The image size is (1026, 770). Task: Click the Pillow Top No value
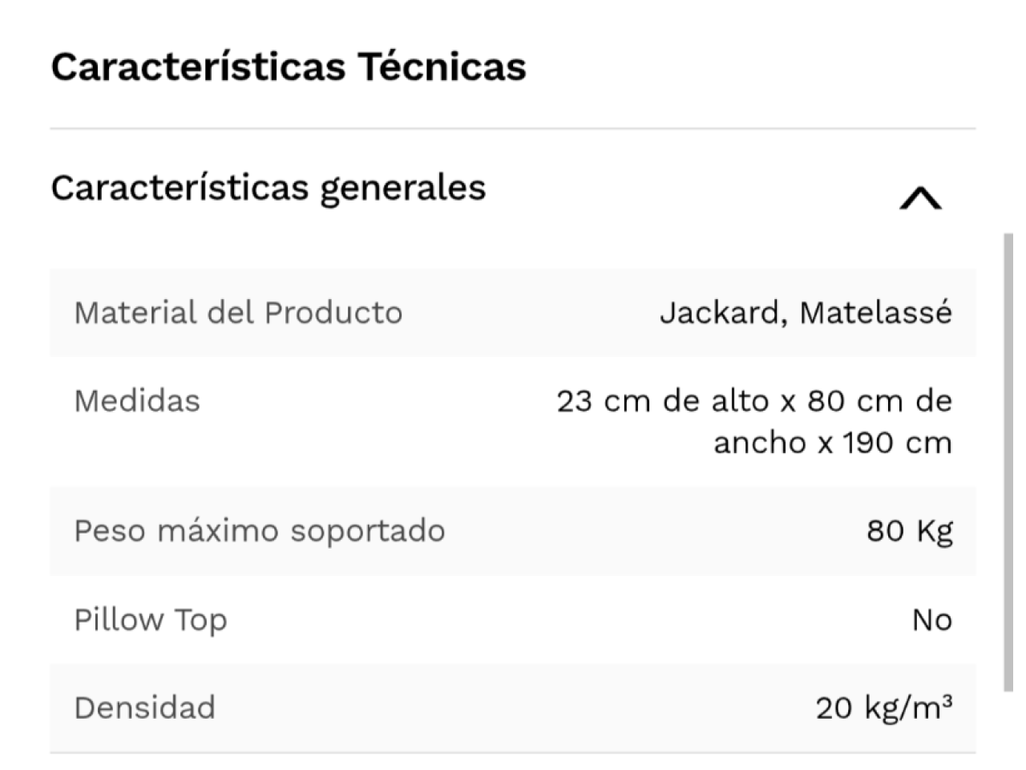pyautogui.click(x=932, y=620)
